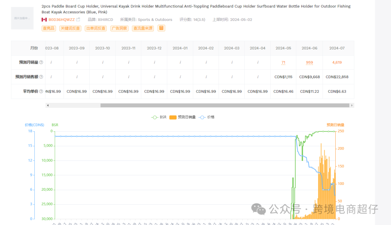391x225 pixels.
Task: Click help icon next to 预测月销售额
Action: point(41,77)
